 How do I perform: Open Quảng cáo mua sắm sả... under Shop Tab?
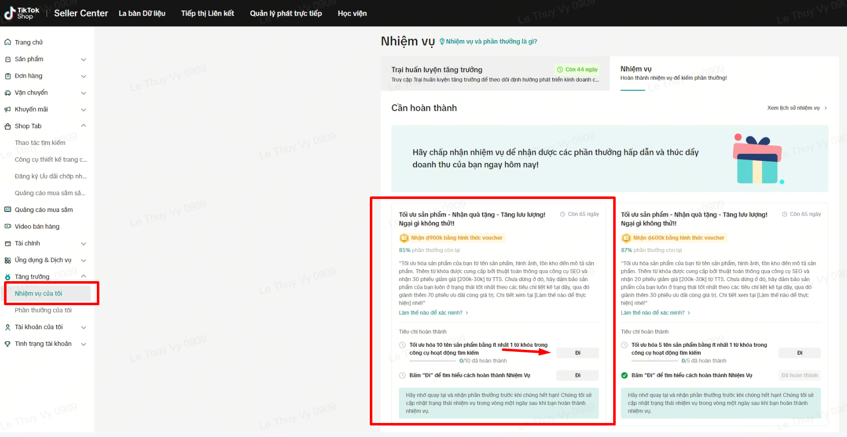click(x=50, y=193)
